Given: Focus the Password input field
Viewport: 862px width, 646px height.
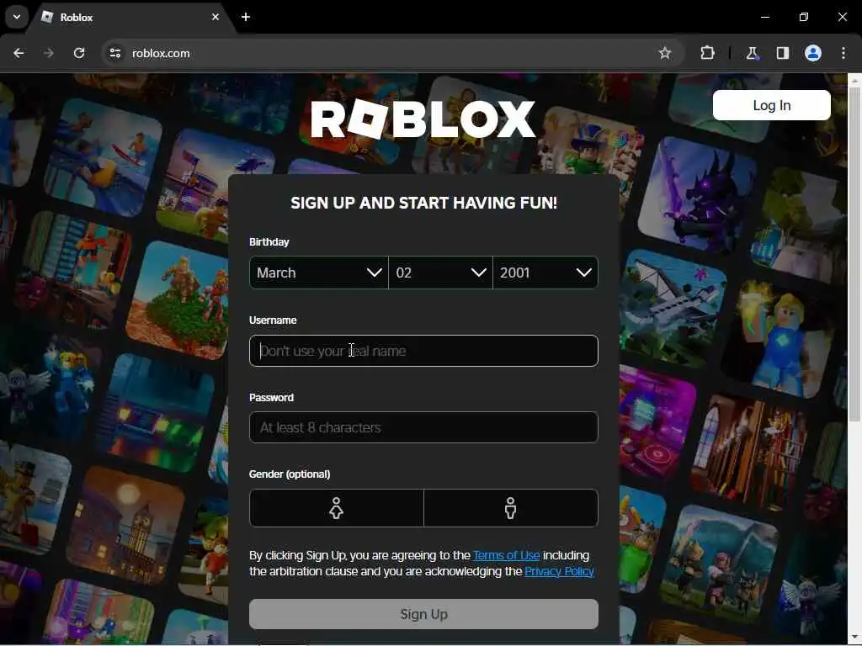Looking at the screenshot, I should pyautogui.click(x=423, y=427).
